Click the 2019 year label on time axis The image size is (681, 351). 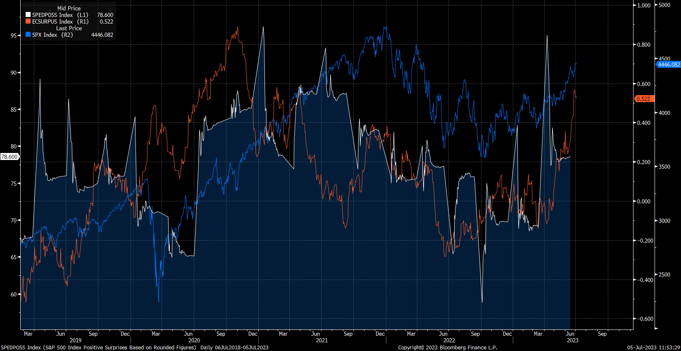[76, 340]
